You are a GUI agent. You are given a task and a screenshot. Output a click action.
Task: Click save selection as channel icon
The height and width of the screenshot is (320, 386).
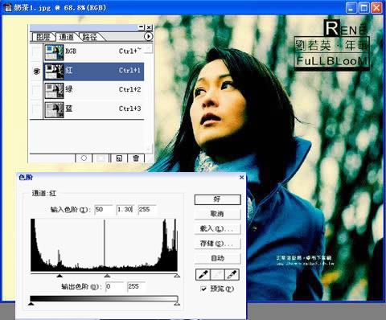(x=101, y=158)
